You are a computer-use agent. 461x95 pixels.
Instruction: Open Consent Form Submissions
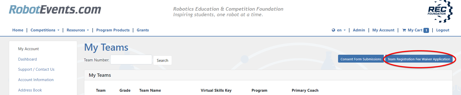click(361, 59)
